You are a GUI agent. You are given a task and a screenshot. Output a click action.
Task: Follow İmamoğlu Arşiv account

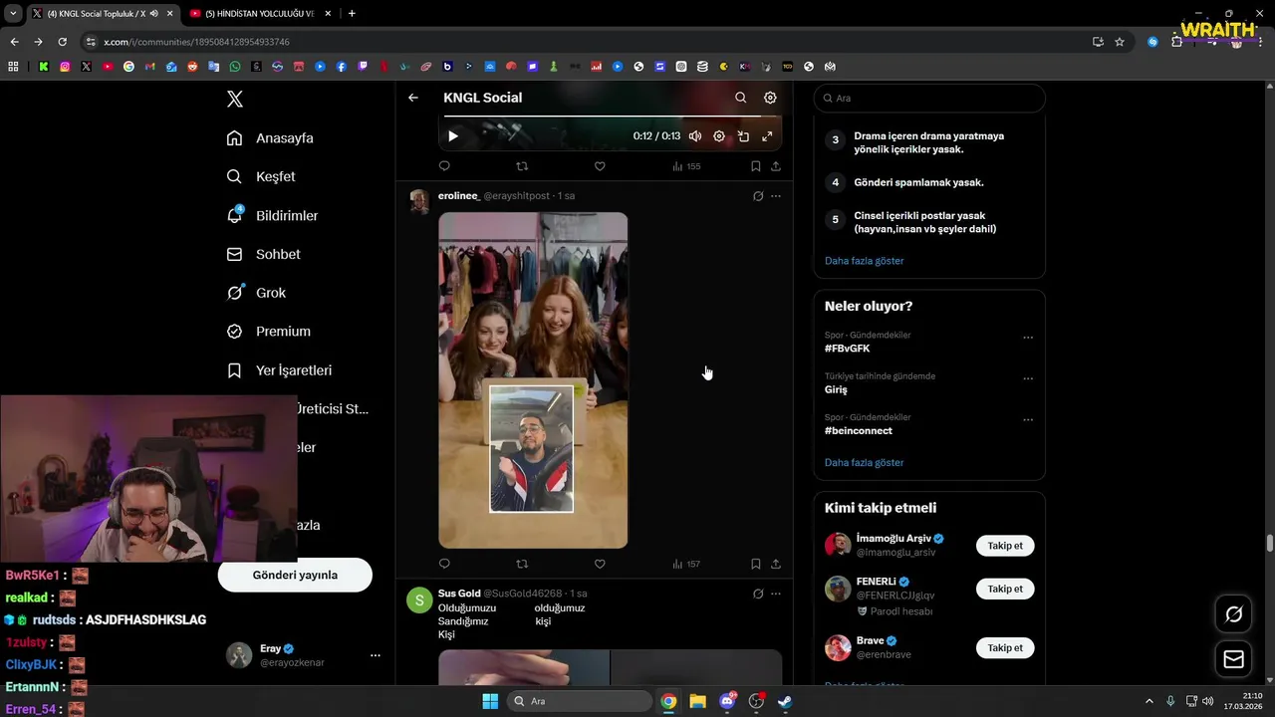[x=1005, y=546]
